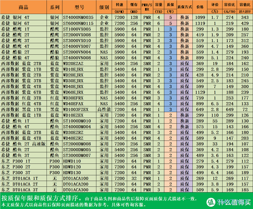The width and height of the screenshot is (253, 209).
Task: Click product name 希捷 银河 6T
Action: 15,23
